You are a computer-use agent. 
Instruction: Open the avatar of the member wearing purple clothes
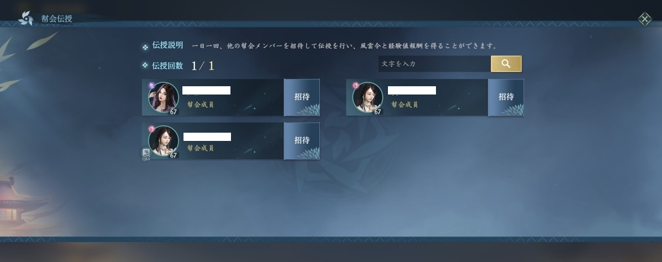164,97
